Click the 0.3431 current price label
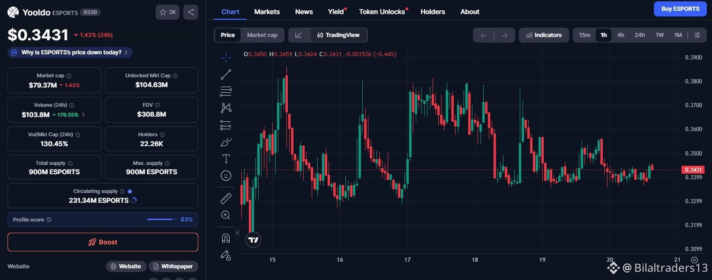The image size is (712, 280). point(692,169)
